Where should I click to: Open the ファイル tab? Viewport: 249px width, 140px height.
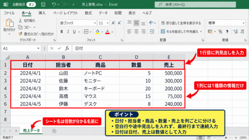pyautogui.click(x=9, y=13)
